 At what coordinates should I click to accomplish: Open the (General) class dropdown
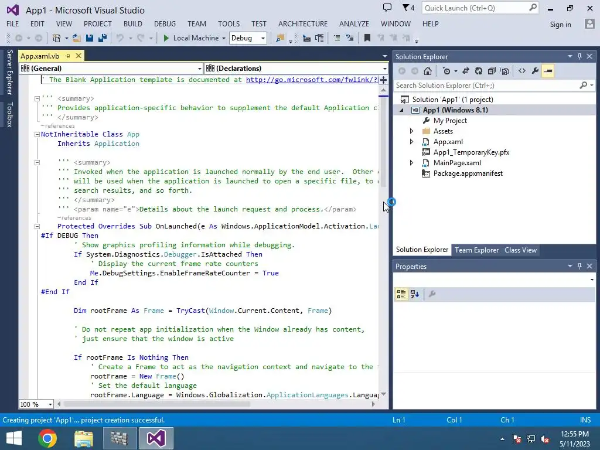111,69
